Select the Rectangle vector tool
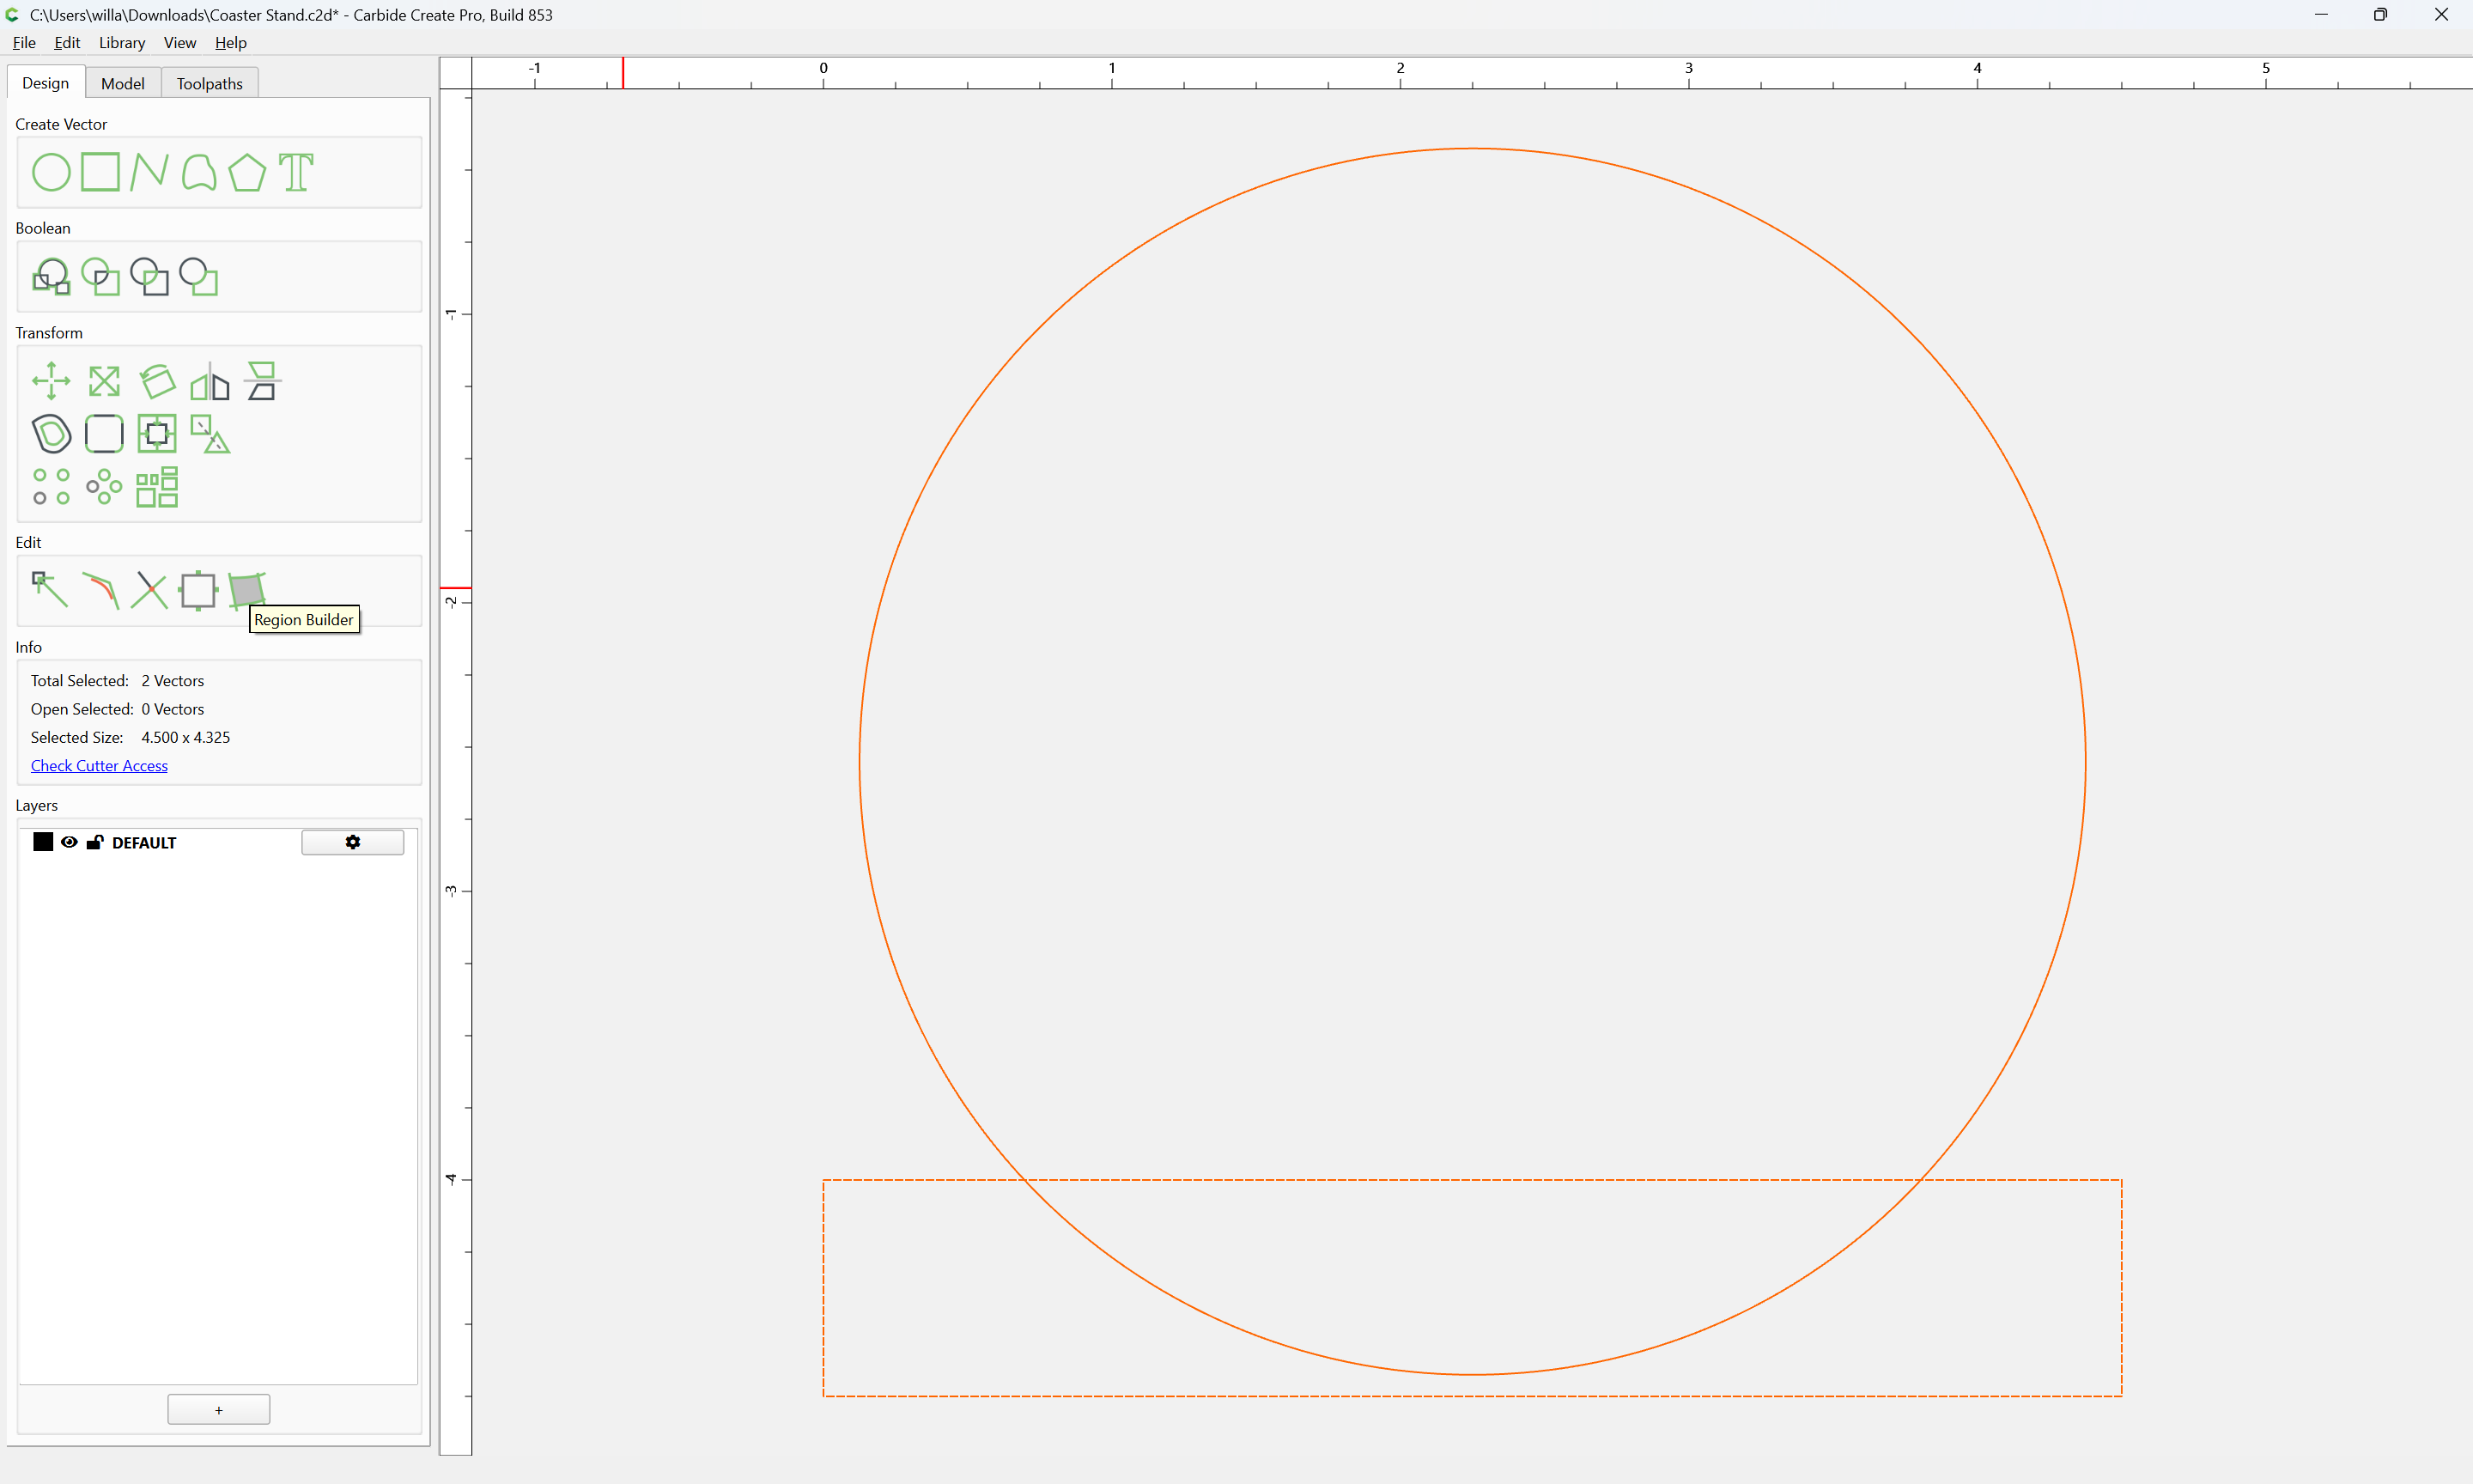 pos(100,172)
